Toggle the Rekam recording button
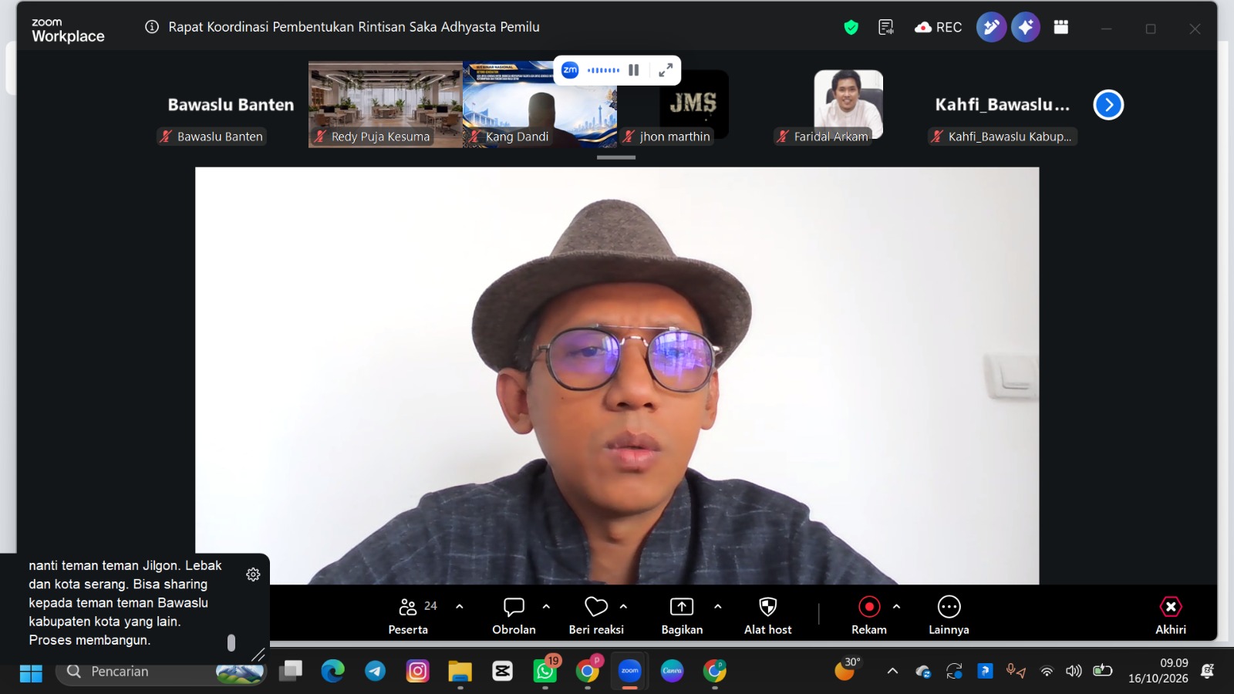This screenshot has height=694, width=1234. pos(869,616)
